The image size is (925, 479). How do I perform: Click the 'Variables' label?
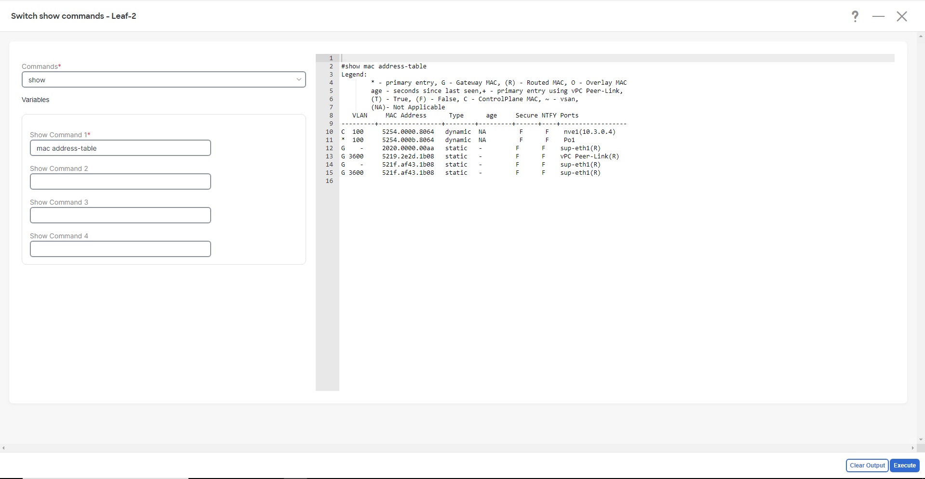coord(35,100)
